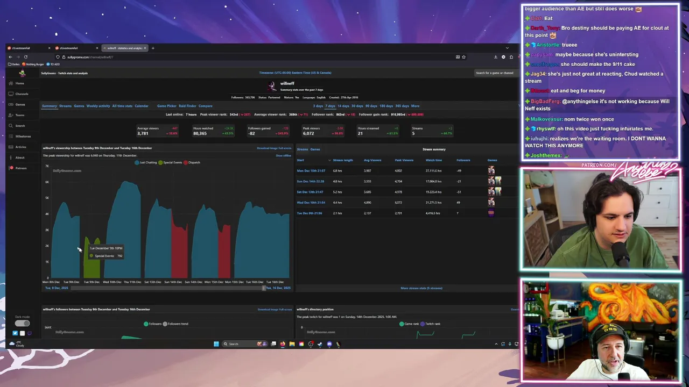689x387 pixels.
Task: Open Teams in the sidebar
Action: pos(16,115)
